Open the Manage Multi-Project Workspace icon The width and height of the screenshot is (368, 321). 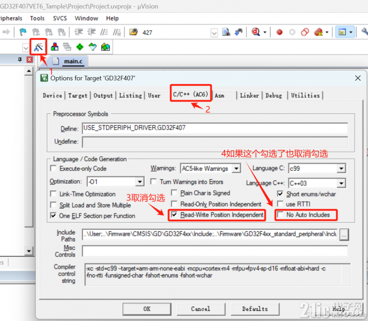click(x=67, y=47)
